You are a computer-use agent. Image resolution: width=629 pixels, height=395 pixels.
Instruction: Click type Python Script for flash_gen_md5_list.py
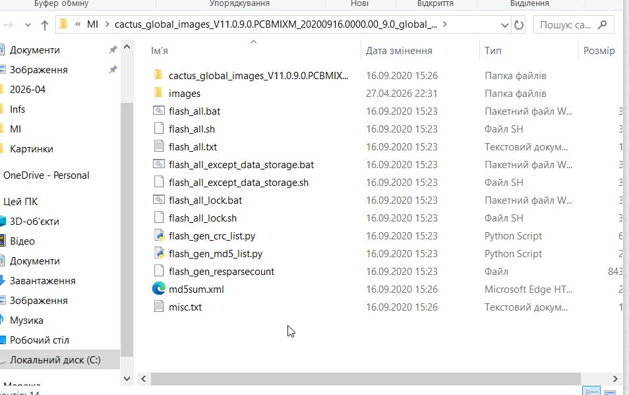pyautogui.click(x=513, y=253)
